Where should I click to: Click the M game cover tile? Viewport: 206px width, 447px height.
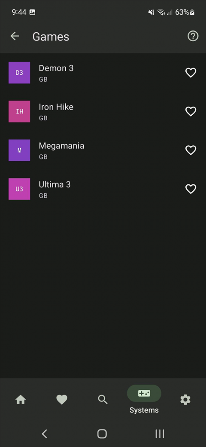pyautogui.click(x=19, y=150)
